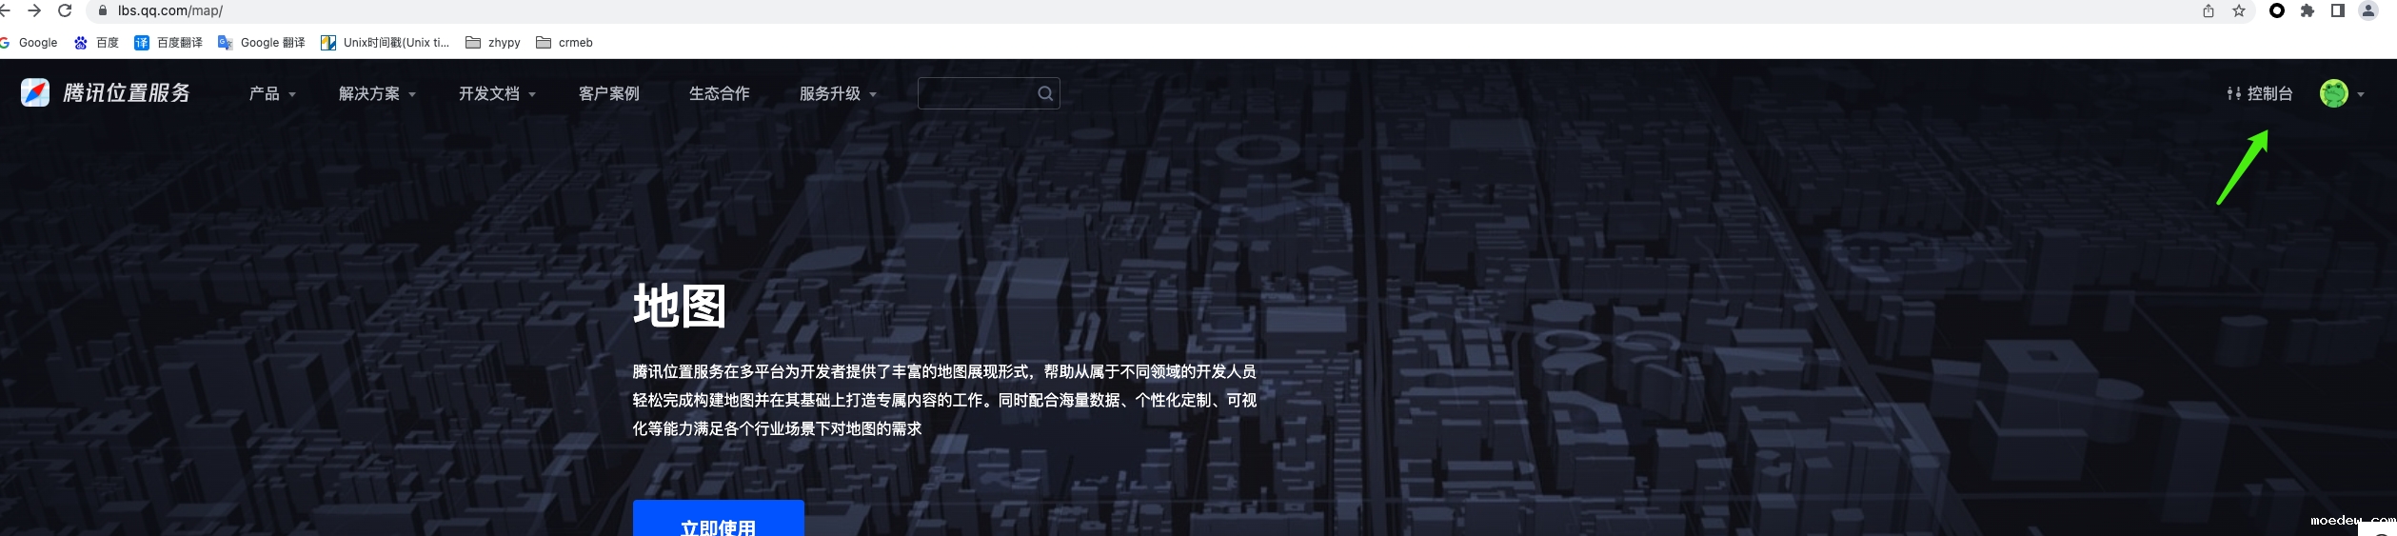Click the 立即使用 button
Viewport: 2397px width, 536px height.
(x=718, y=521)
